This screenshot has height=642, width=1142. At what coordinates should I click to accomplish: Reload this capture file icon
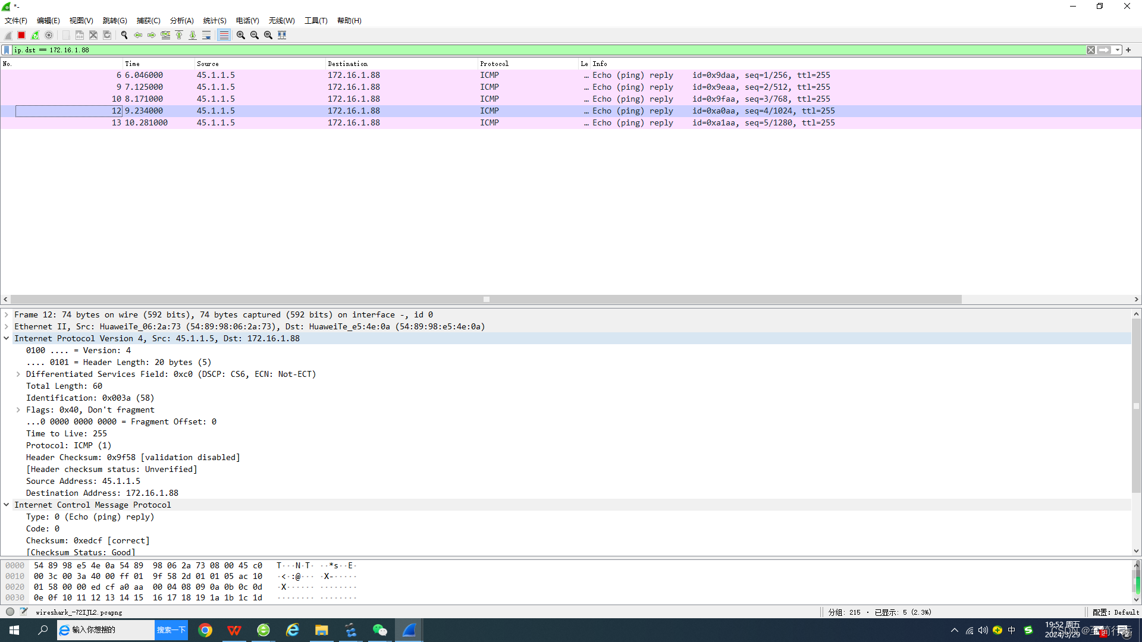tap(107, 35)
